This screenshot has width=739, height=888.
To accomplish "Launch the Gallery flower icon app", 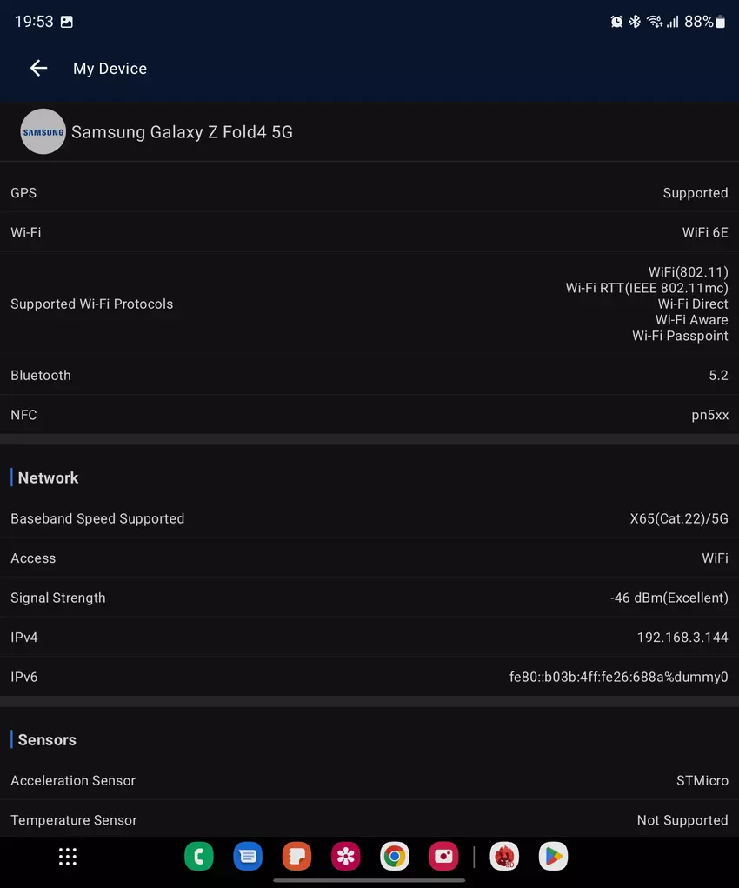I will tap(346, 857).
